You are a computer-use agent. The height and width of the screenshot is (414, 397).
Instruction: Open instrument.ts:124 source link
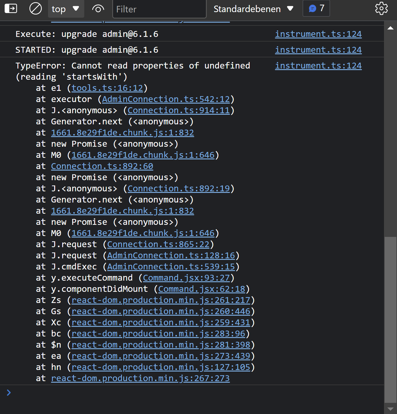318,34
